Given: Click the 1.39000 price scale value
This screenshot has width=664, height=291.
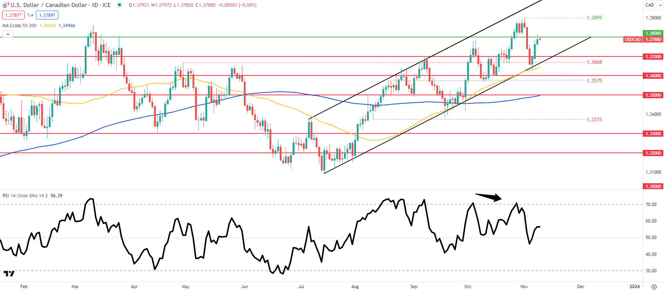Looking at the screenshot, I should (653, 18).
